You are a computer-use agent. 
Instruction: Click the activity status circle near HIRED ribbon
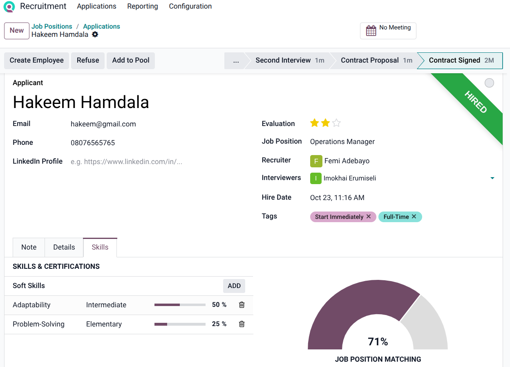pos(489,83)
